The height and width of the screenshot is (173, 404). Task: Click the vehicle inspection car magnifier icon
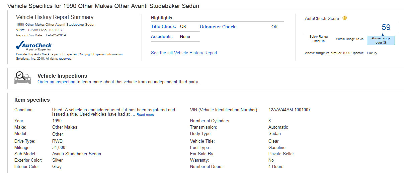click(22, 78)
